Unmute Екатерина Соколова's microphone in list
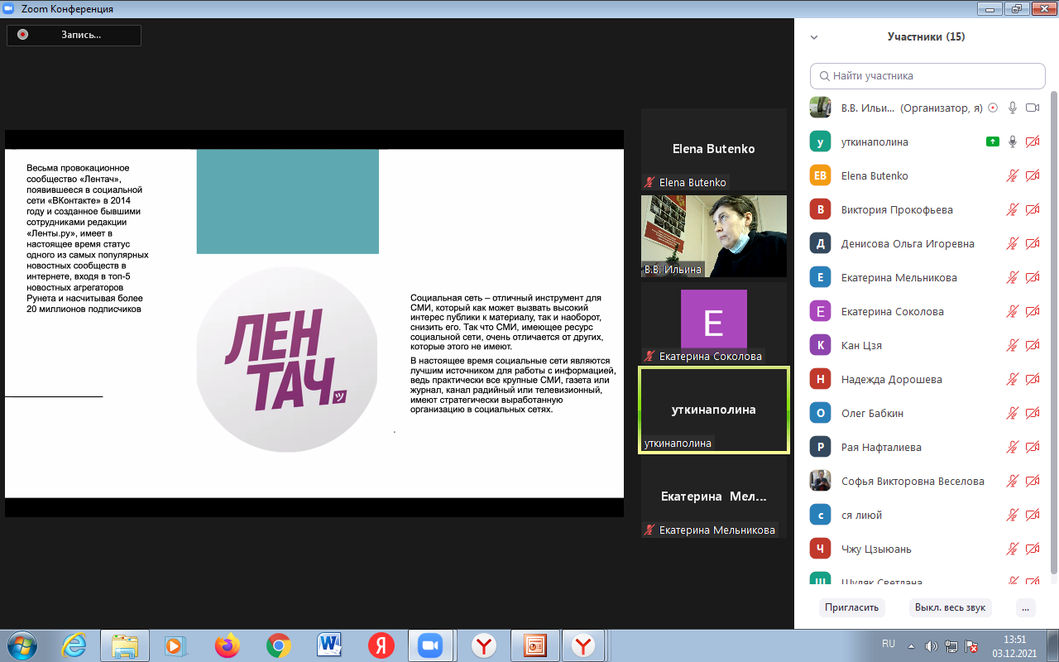This screenshot has height=662, width=1059. pyautogui.click(x=1012, y=311)
